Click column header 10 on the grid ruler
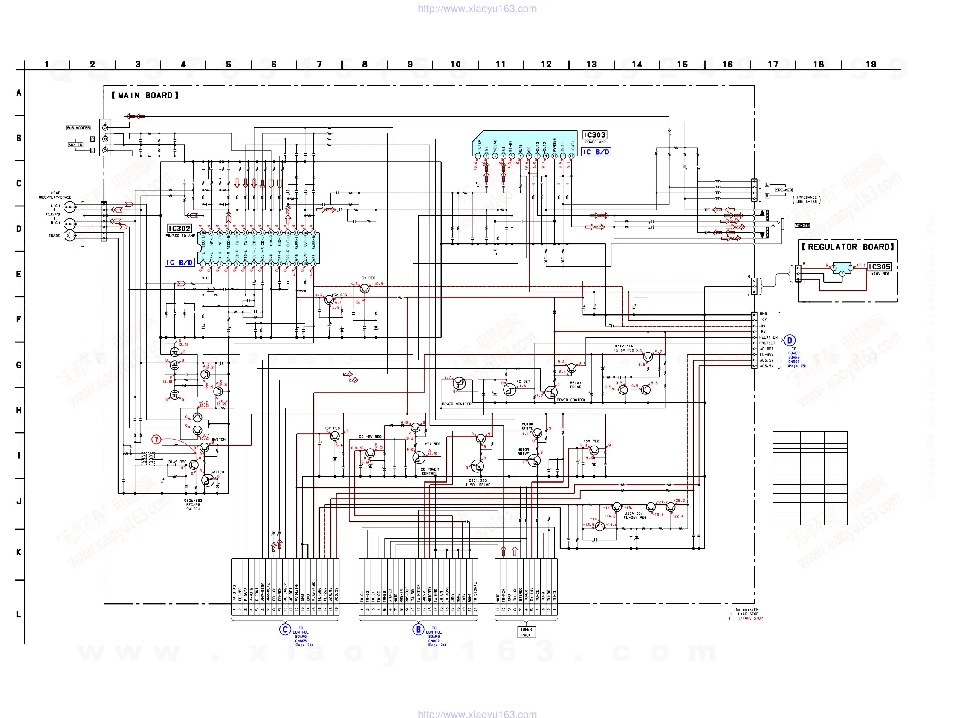The image size is (955, 718). [x=455, y=64]
